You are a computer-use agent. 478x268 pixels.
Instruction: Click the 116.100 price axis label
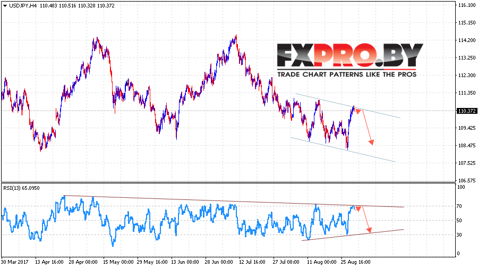pos(467,5)
